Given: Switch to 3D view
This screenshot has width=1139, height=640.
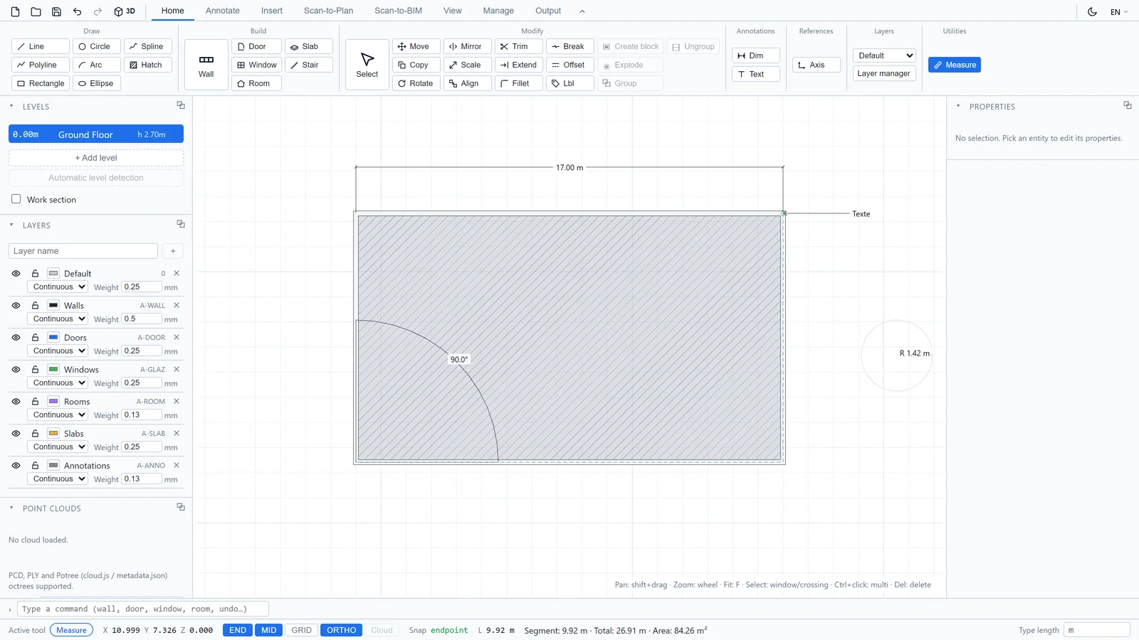Looking at the screenshot, I should coord(125,11).
